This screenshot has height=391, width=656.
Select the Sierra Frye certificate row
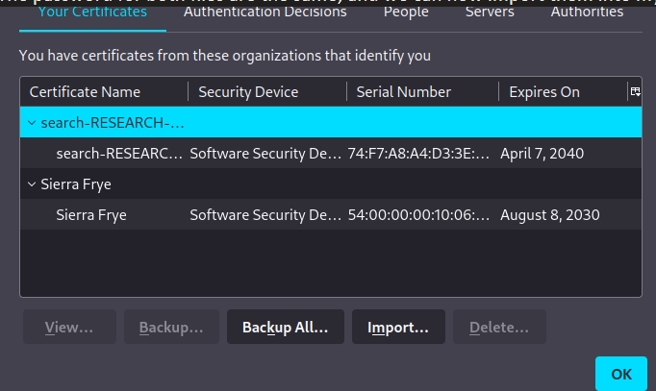[91, 215]
